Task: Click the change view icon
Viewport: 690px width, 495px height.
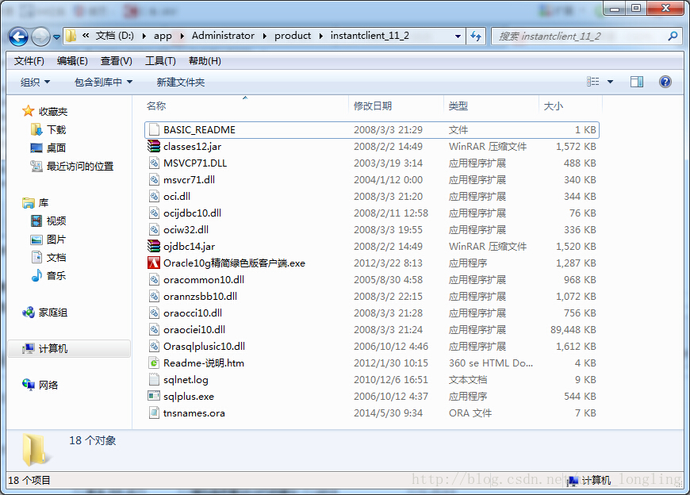Action: [x=592, y=82]
